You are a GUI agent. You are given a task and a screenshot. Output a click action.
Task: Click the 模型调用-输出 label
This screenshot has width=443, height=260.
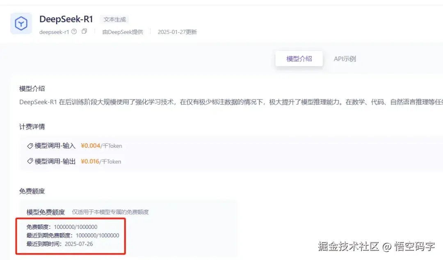click(55, 161)
